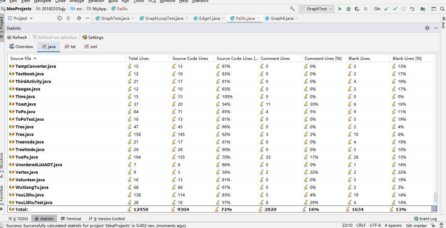Image resolution: width=446 pixels, height=228 pixels.
Task: Run GraphTest with the green play icon
Action: pos(340,9)
